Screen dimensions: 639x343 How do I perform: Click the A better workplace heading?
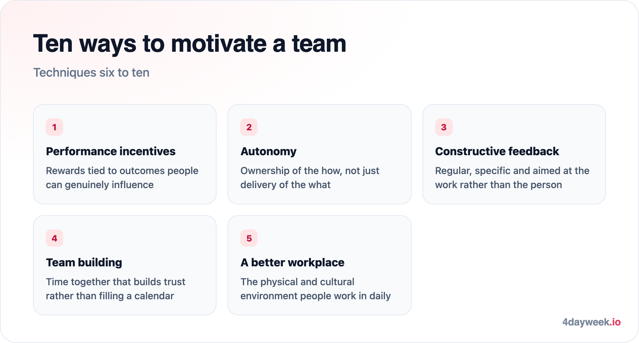click(292, 263)
